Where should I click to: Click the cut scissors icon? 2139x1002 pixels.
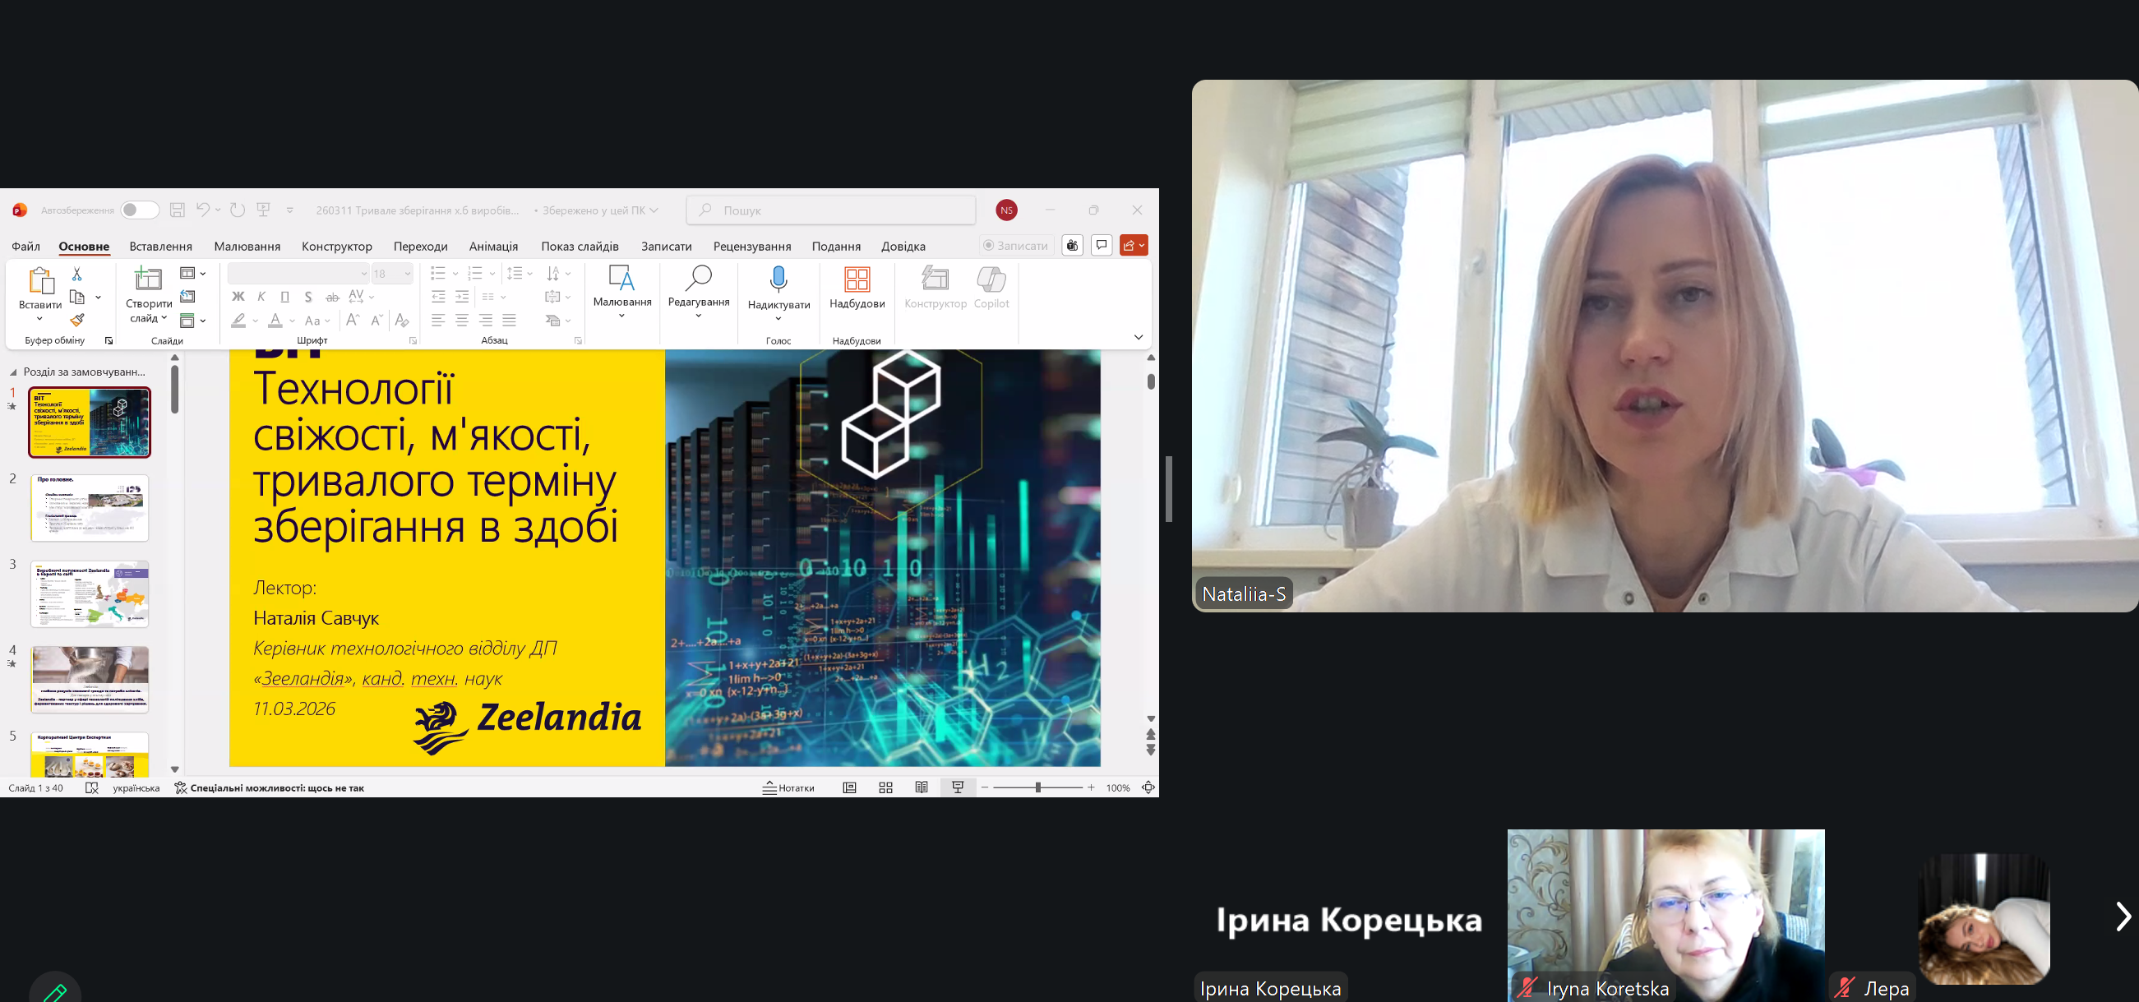pos(77,273)
